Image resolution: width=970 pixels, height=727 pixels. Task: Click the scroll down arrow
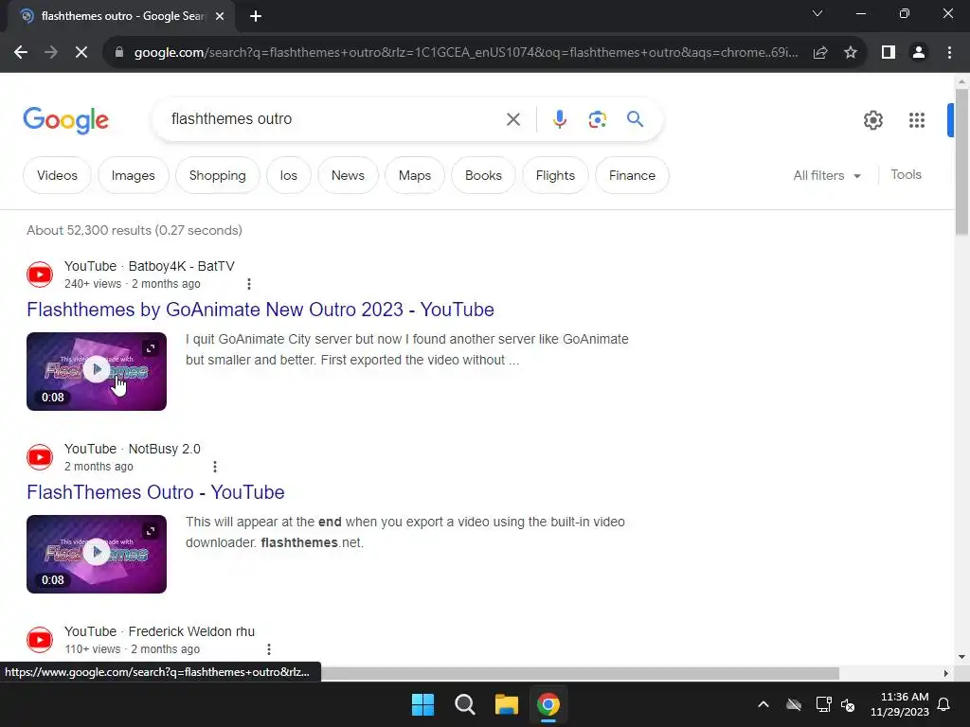pos(961,657)
